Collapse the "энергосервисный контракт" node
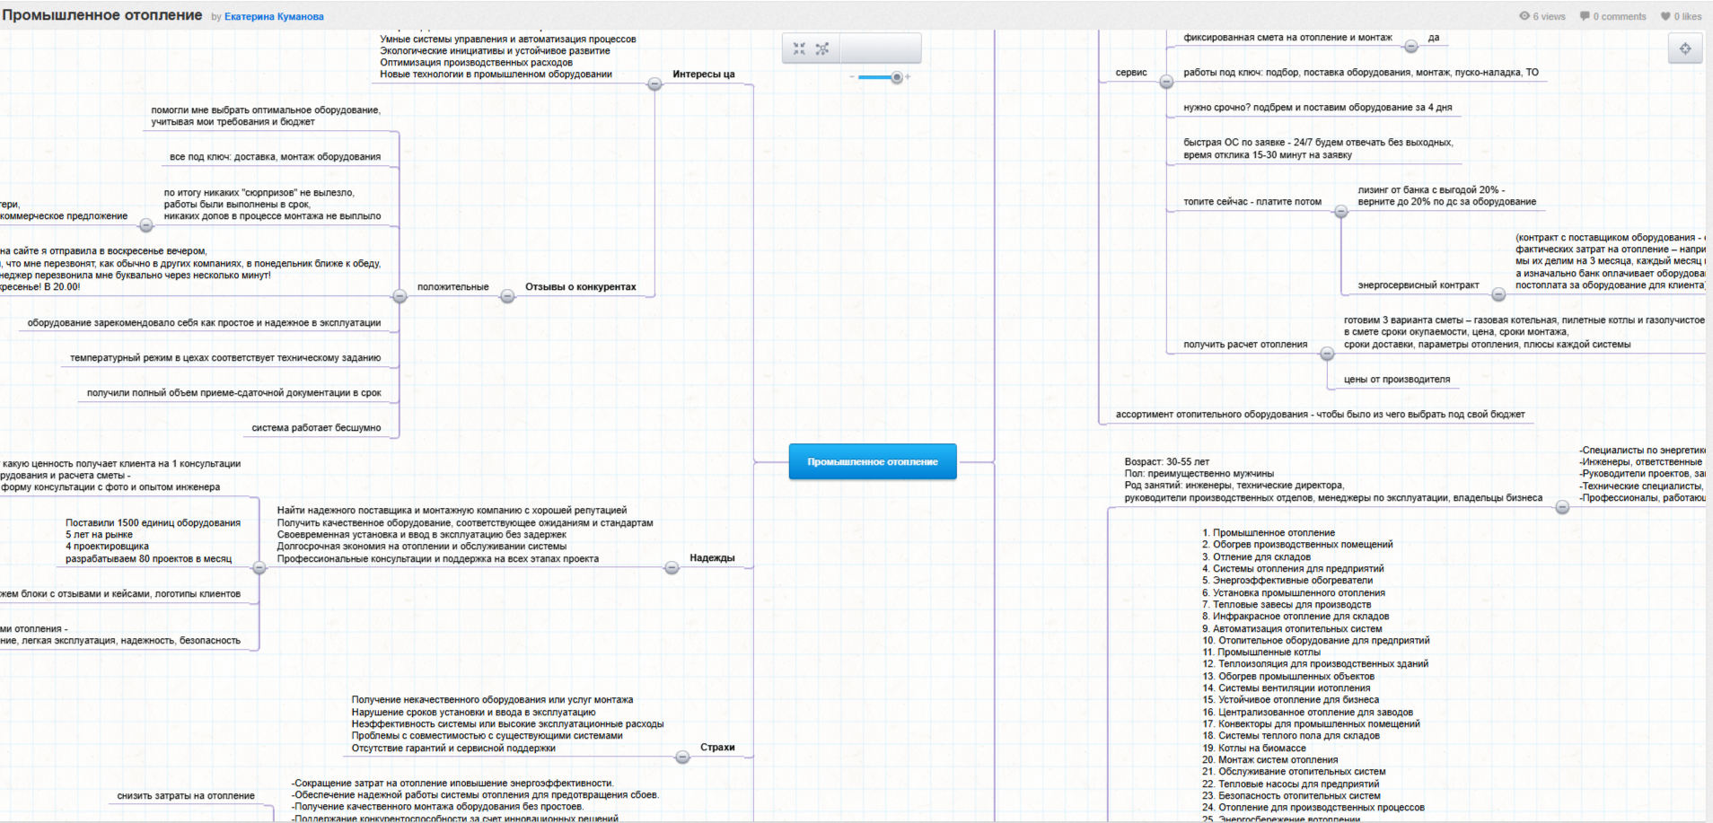1713x823 pixels. coord(1498,294)
